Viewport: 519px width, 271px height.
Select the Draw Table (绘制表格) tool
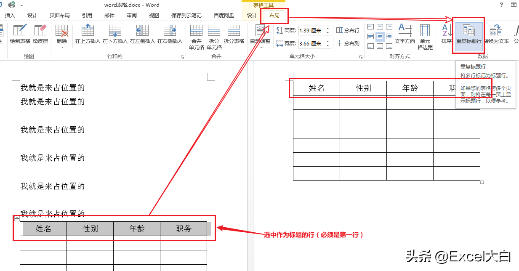point(20,34)
